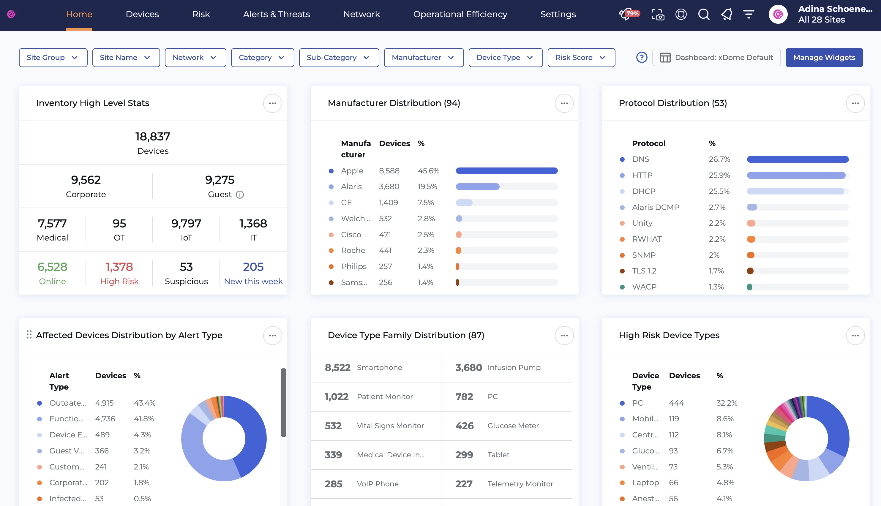Open the lifebuoy help/support icon
Viewport: 881px width, 506px height.
(681, 14)
